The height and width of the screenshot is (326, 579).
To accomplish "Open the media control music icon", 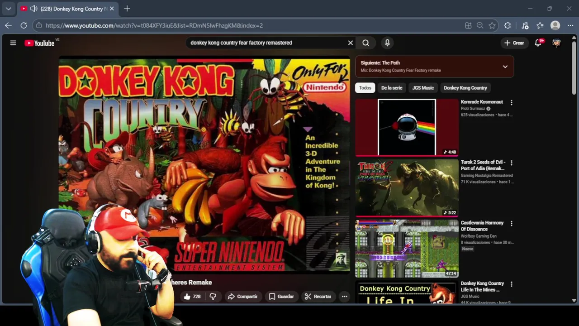I will pos(525,25).
